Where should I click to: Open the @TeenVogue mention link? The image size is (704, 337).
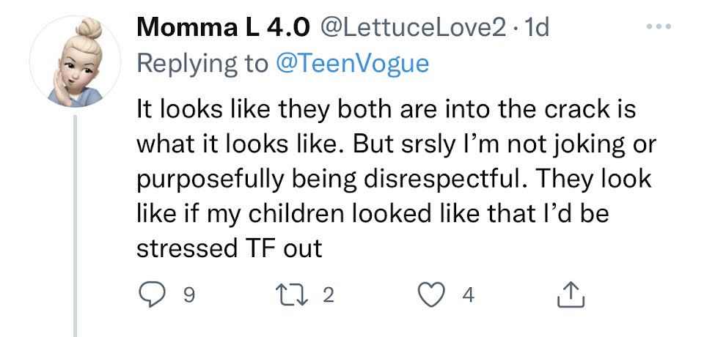pos(351,63)
